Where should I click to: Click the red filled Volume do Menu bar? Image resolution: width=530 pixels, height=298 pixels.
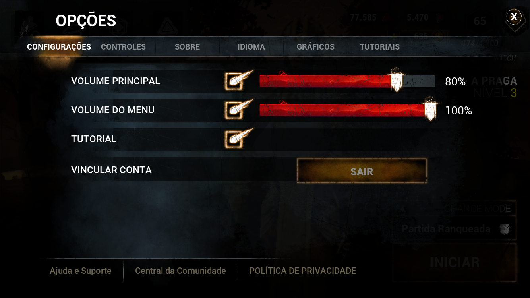[x=342, y=110]
